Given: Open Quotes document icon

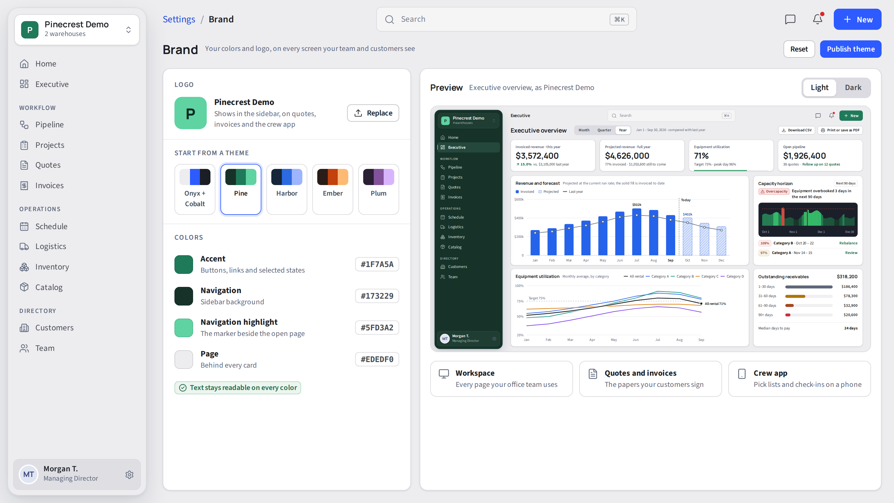Looking at the screenshot, I should (24, 165).
